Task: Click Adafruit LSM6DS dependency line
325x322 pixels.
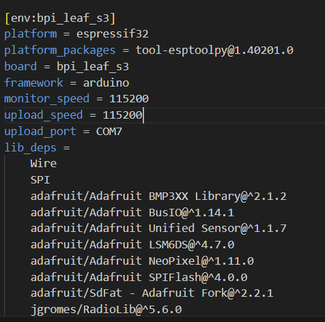Action: click(132, 245)
